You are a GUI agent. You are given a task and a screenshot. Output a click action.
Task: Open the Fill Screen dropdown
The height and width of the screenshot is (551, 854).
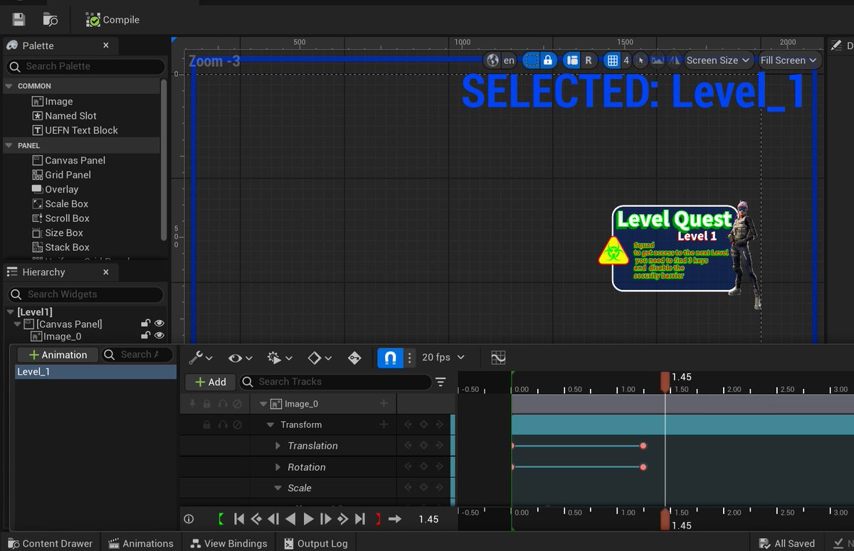[789, 60]
